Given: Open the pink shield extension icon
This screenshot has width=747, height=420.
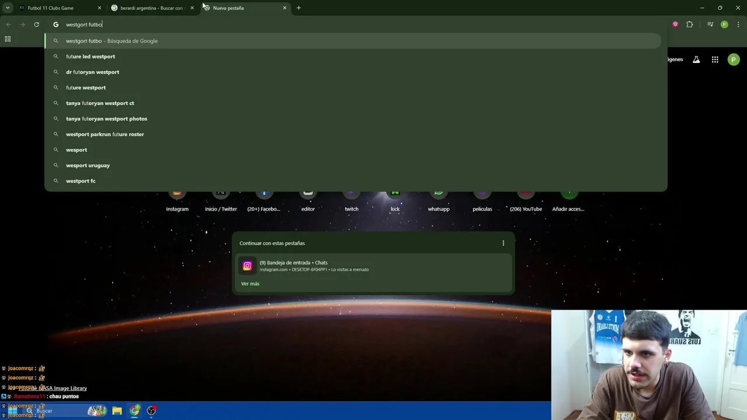Looking at the screenshot, I should (x=675, y=24).
